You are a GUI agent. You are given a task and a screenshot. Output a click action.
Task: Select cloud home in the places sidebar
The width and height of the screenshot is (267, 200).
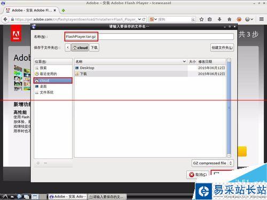pyautogui.click(x=53, y=81)
